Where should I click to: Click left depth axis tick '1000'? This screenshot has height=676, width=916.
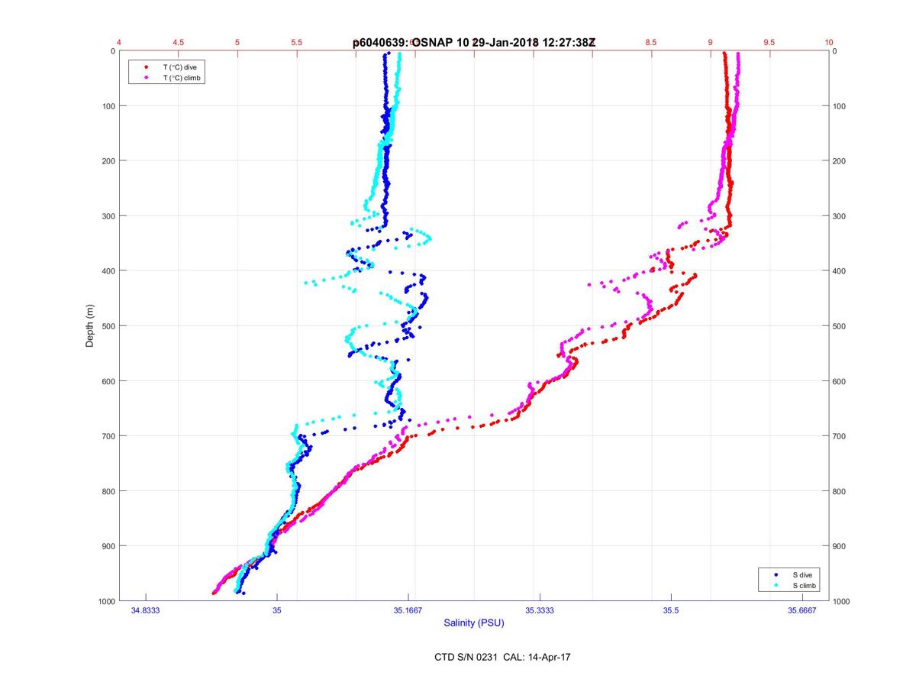click(105, 601)
